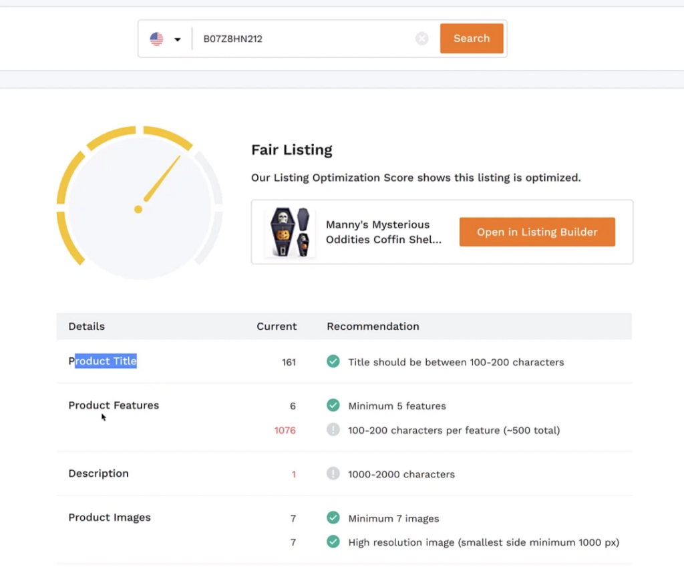Open the US flag marketplace dropdown
The image size is (684, 587).
point(177,39)
